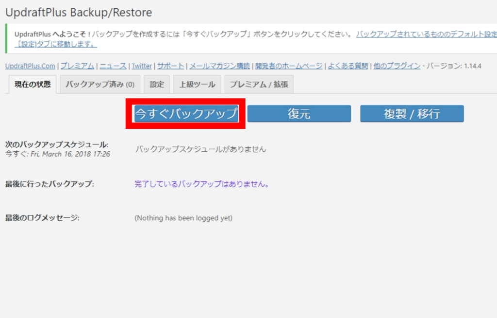Viewport: 497px width, 318px height.
Task: Open the よくある質問 link
Action: pyautogui.click(x=348, y=66)
